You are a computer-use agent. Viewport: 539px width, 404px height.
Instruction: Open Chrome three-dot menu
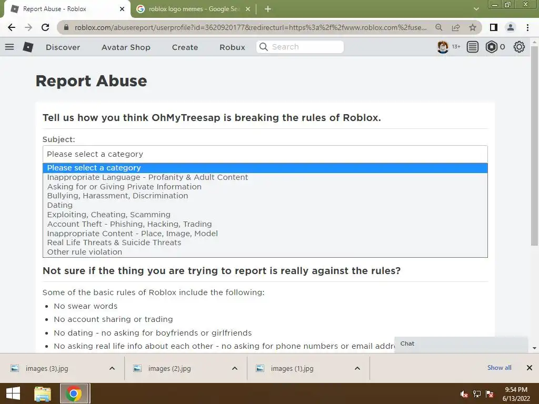527,27
